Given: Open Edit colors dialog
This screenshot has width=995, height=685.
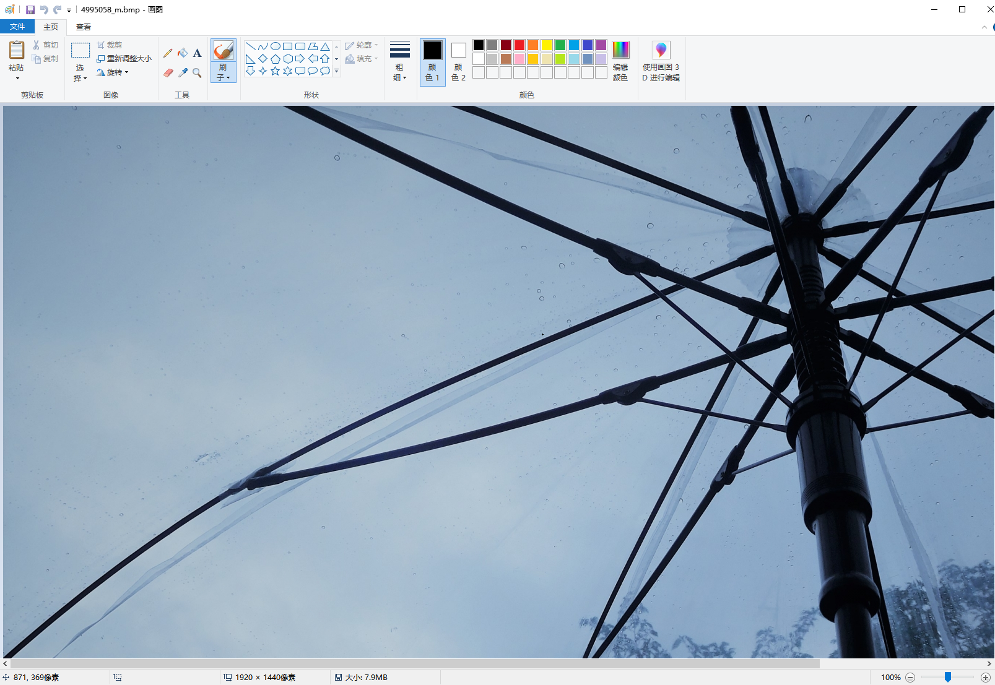Looking at the screenshot, I should point(620,61).
